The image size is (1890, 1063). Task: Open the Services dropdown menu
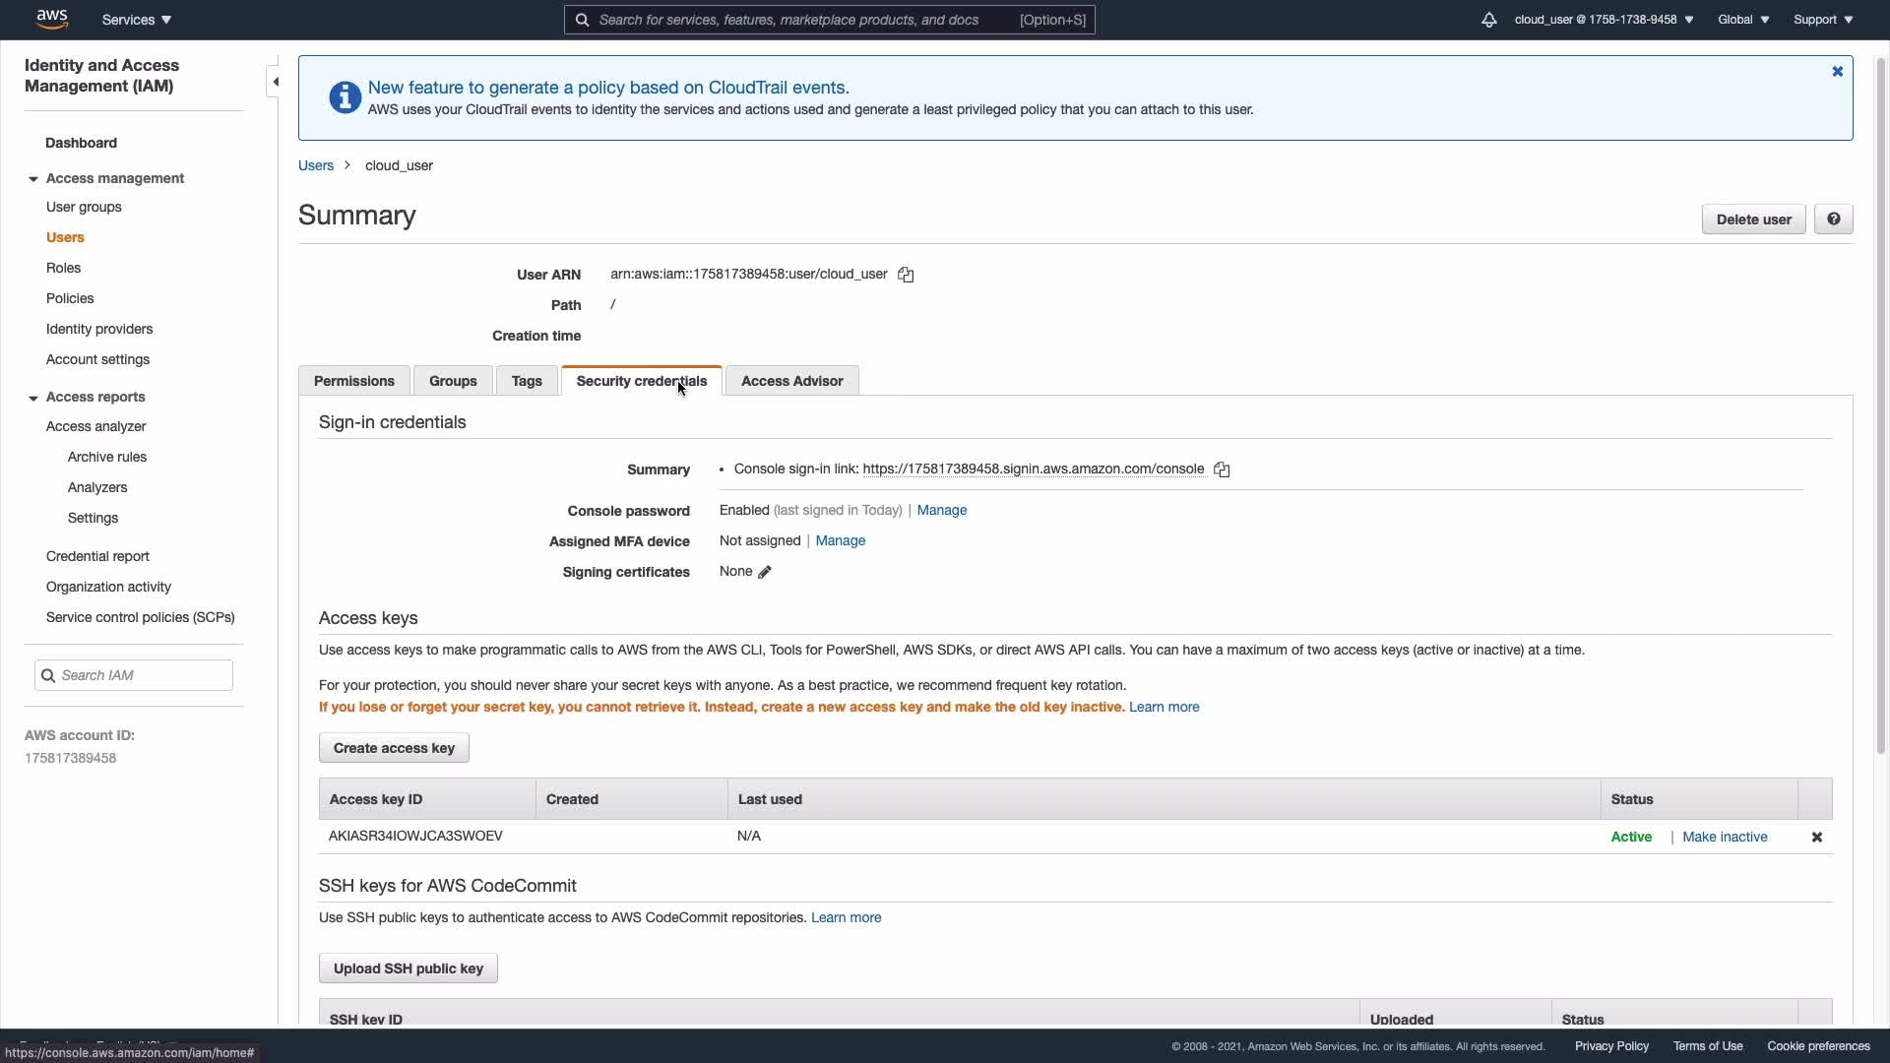coord(137,20)
